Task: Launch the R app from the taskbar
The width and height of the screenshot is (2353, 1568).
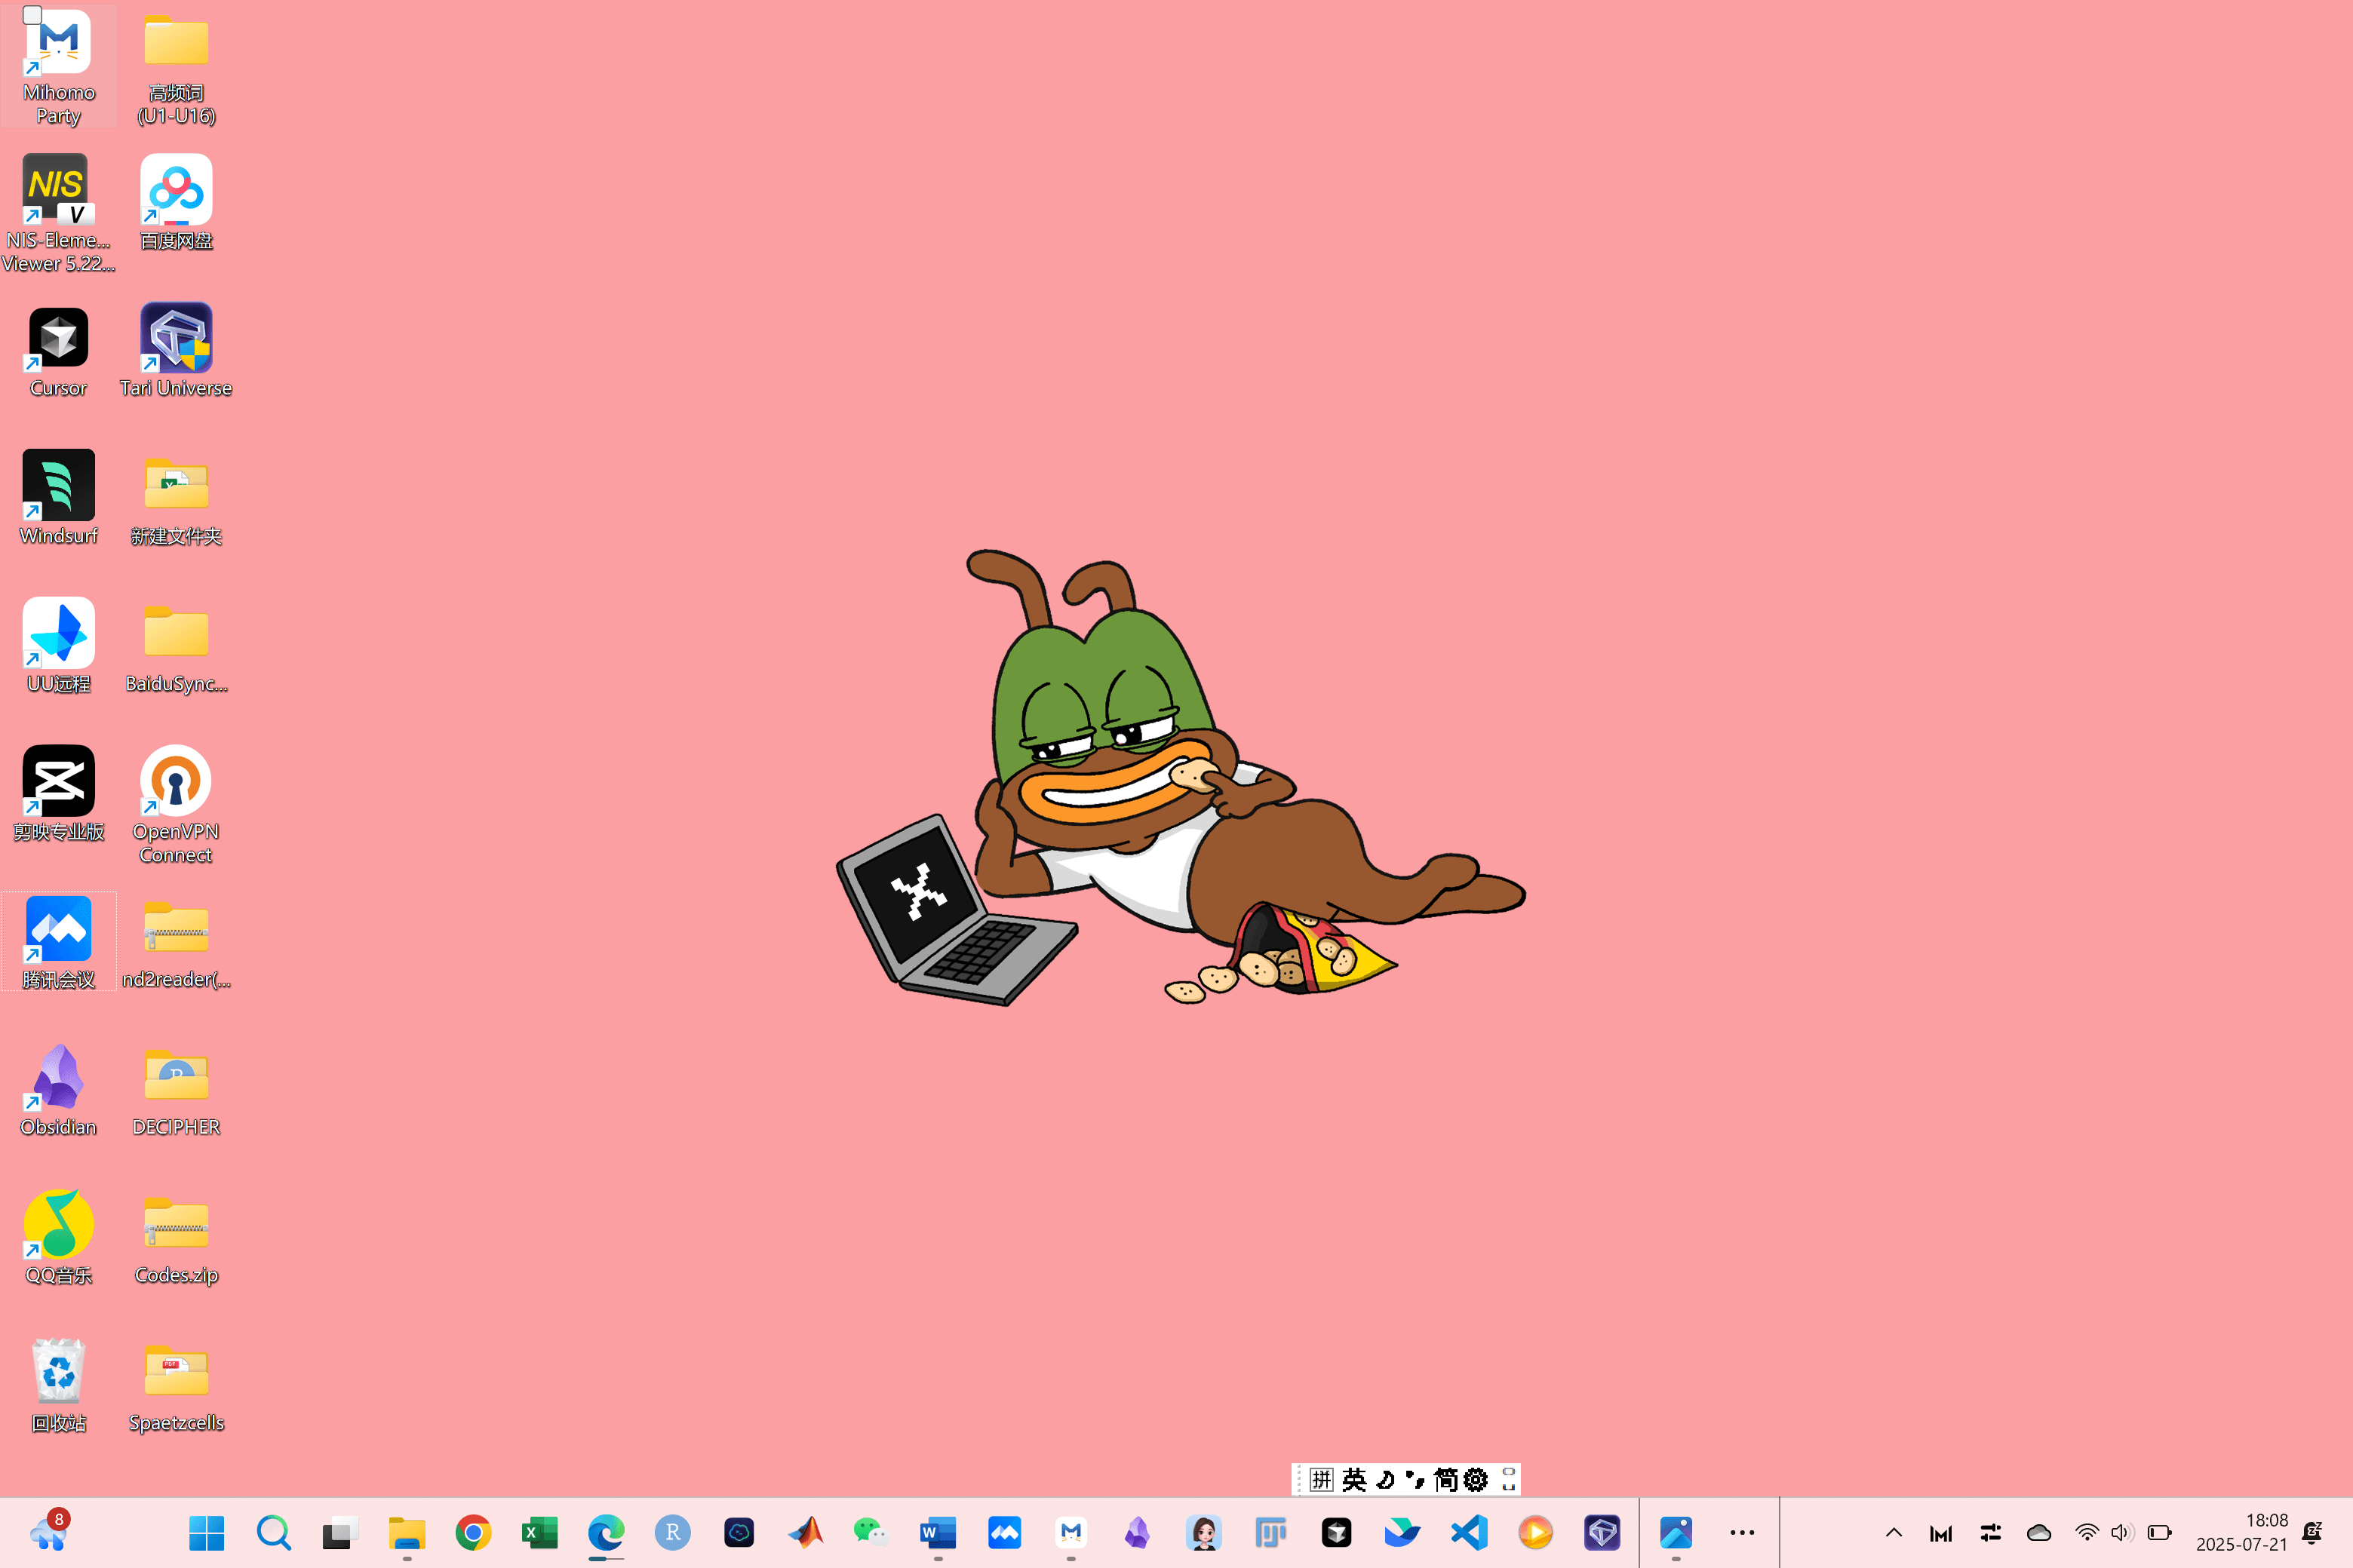Action: 672,1532
